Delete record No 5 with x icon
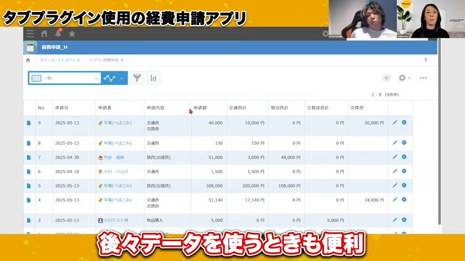Image resolution: width=465 pixels, height=261 pixels. (x=404, y=185)
